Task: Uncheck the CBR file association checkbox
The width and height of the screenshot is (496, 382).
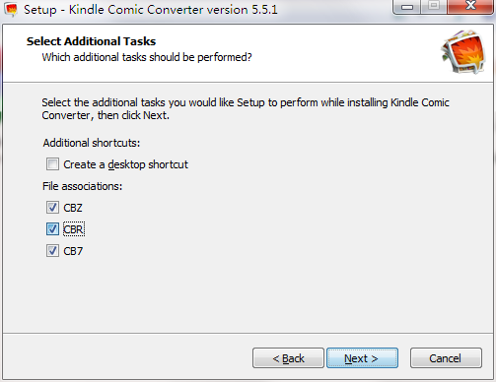Action: point(52,229)
